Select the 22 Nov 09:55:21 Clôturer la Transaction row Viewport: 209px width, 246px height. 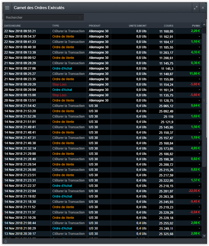click(68, 31)
